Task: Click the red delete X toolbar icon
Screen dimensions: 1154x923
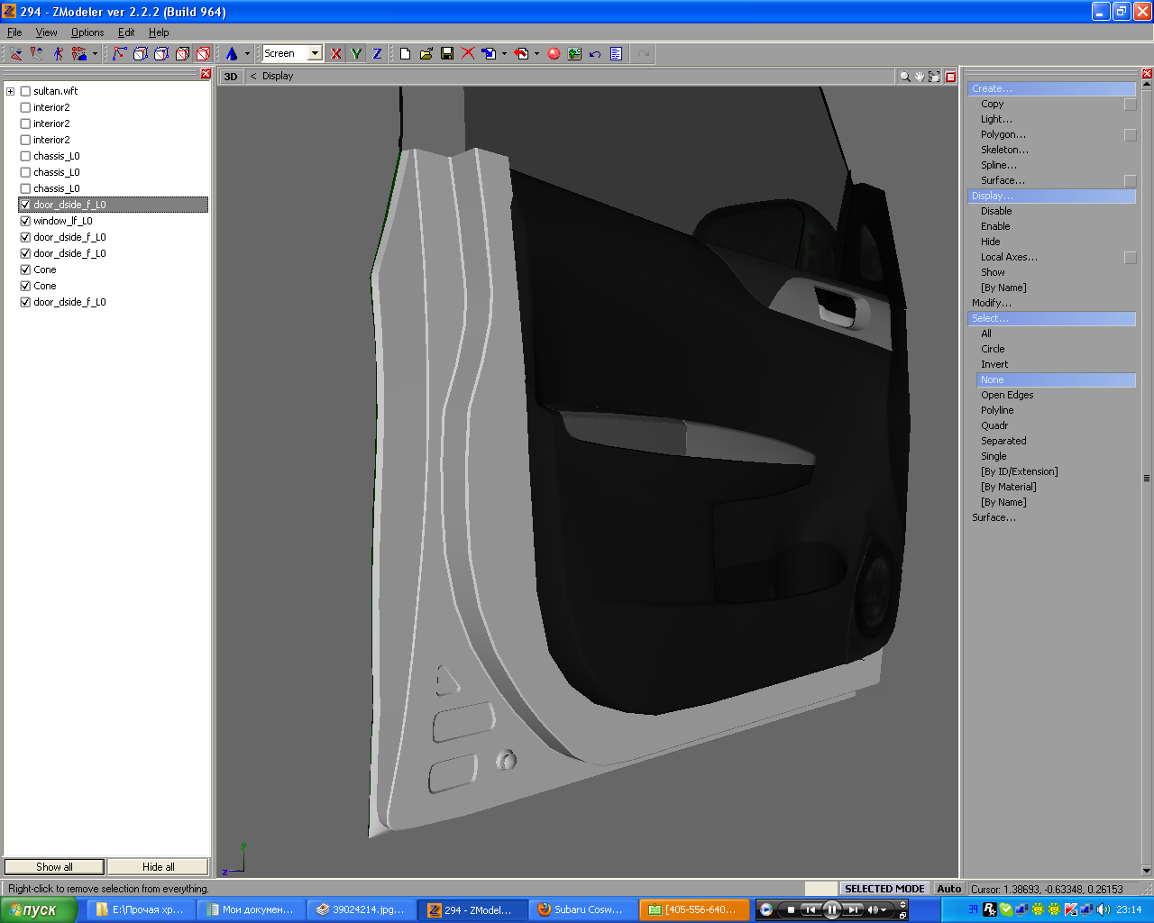Action: point(468,54)
